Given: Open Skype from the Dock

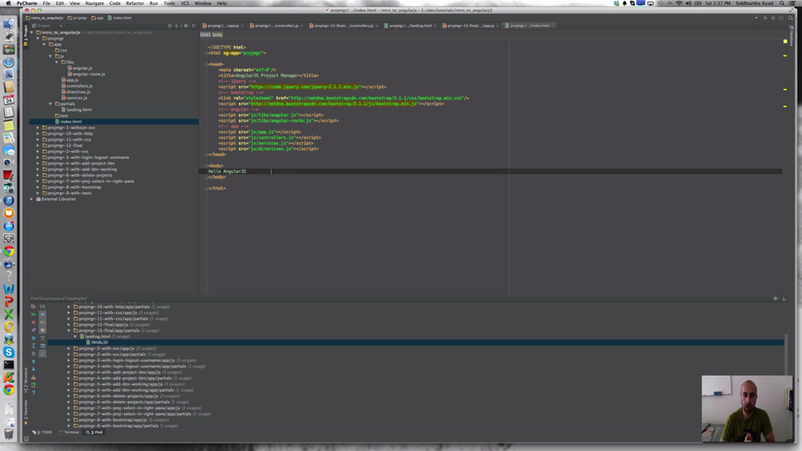Looking at the screenshot, I should 9,352.
